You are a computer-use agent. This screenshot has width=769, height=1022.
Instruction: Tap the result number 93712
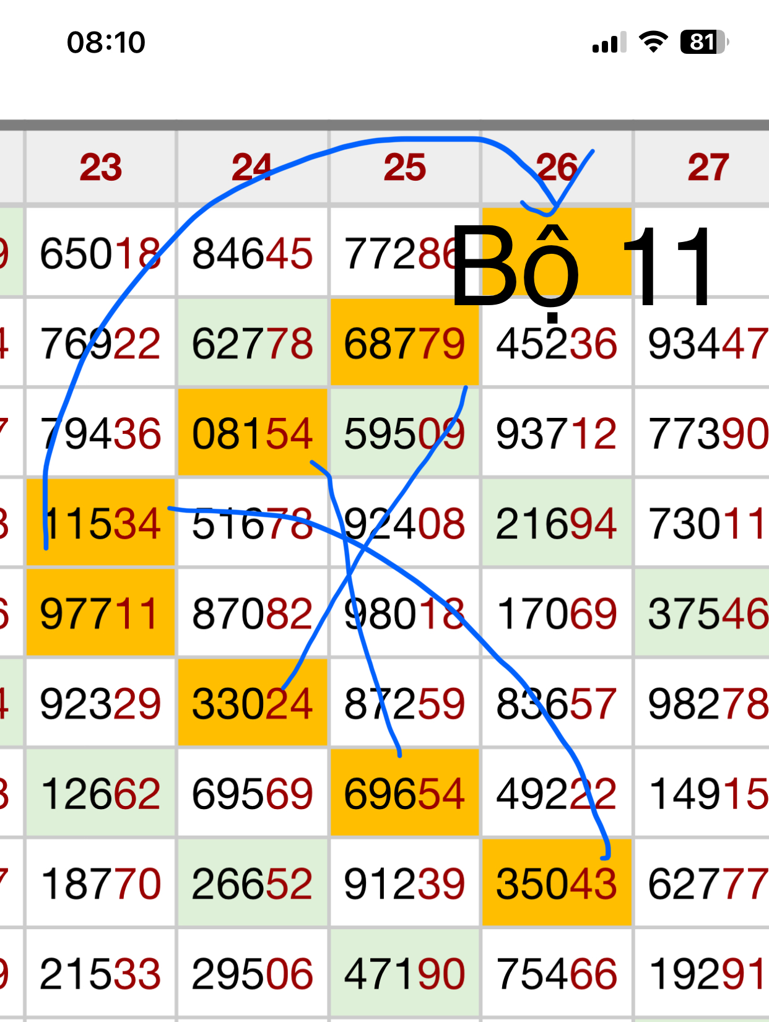[556, 433]
